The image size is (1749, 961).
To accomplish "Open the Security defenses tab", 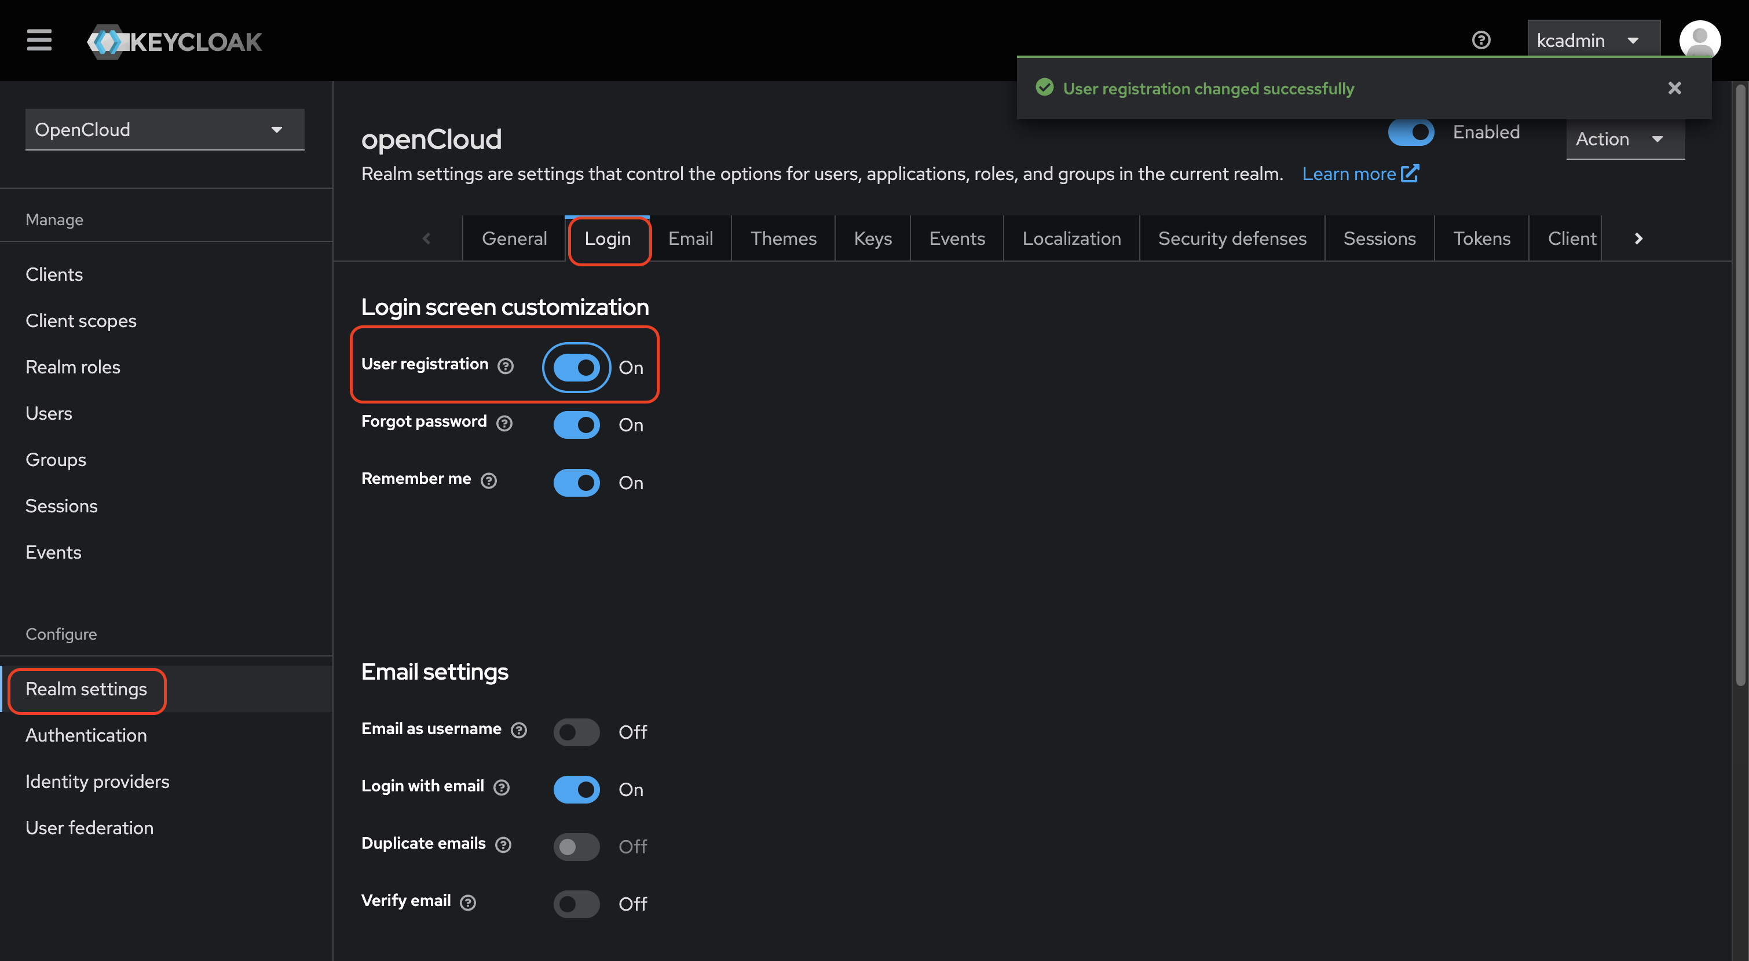I will pyautogui.click(x=1232, y=238).
